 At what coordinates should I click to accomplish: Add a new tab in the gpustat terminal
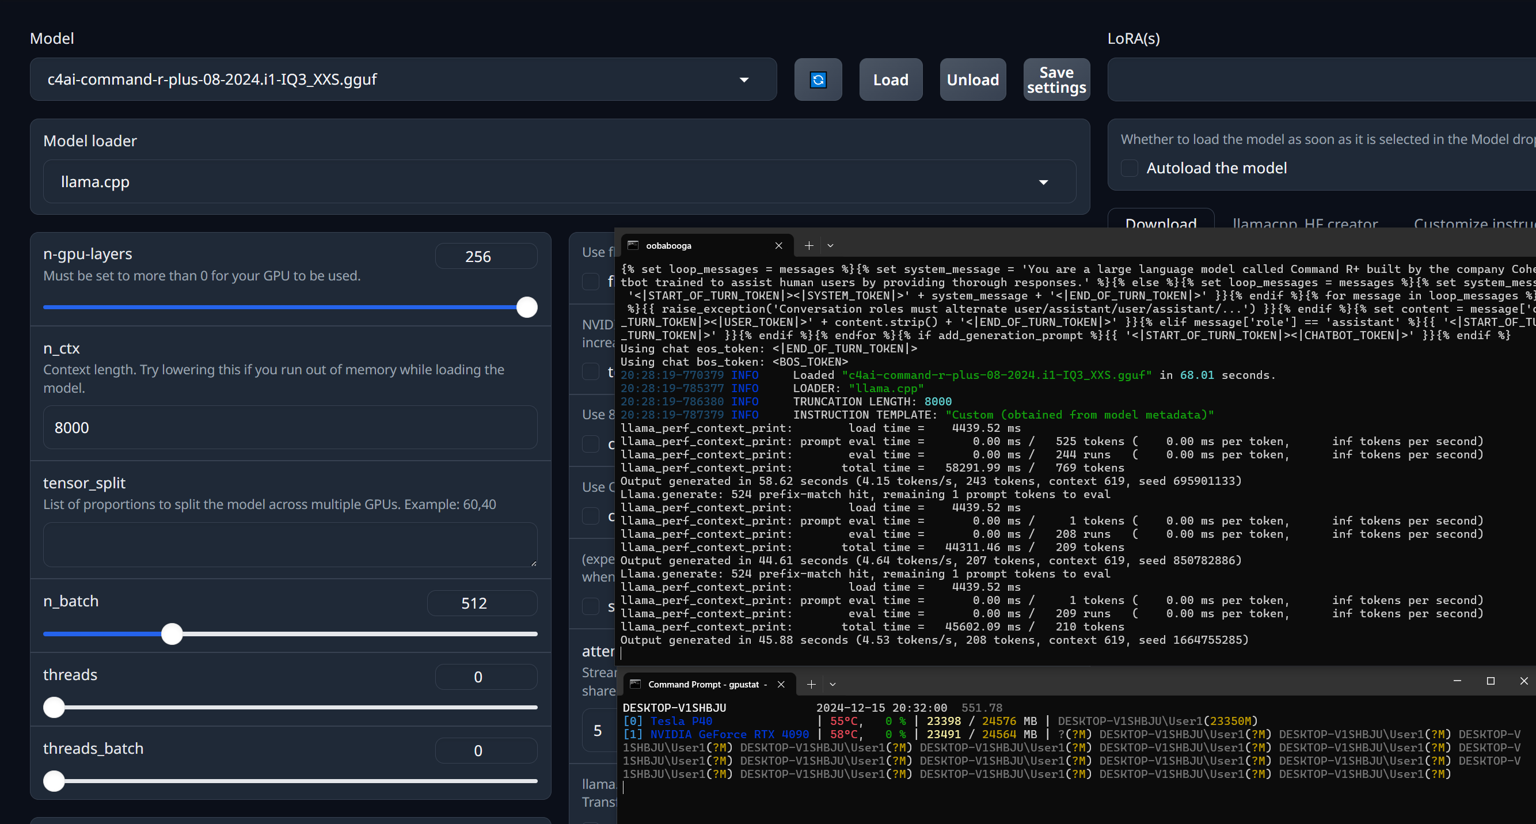point(811,684)
